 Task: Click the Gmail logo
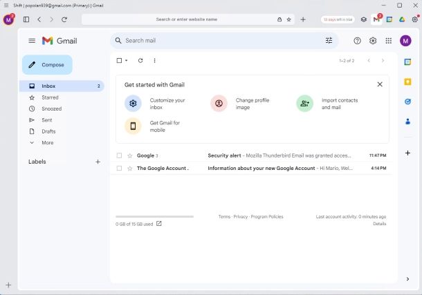pos(59,41)
